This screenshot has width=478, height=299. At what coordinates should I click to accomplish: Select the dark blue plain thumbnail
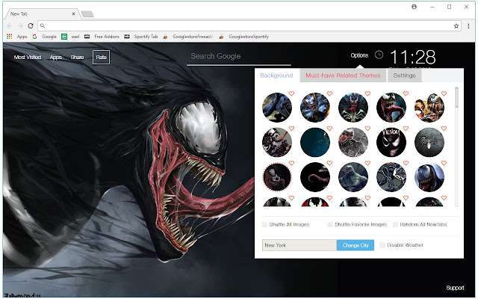[x=315, y=142]
